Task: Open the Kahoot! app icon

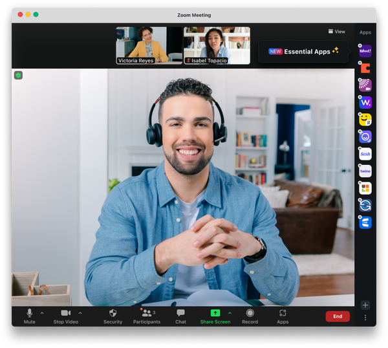Action: 365,51
